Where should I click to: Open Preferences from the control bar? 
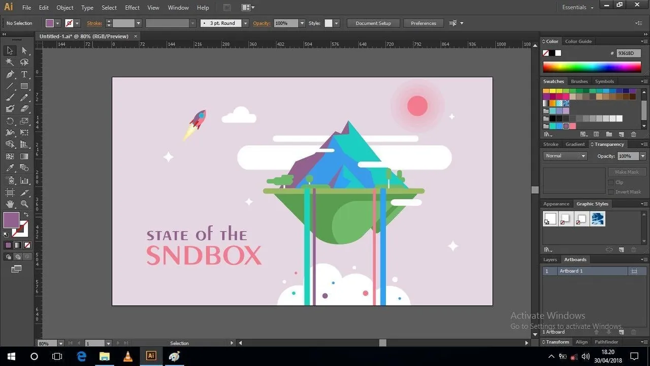tap(424, 23)
